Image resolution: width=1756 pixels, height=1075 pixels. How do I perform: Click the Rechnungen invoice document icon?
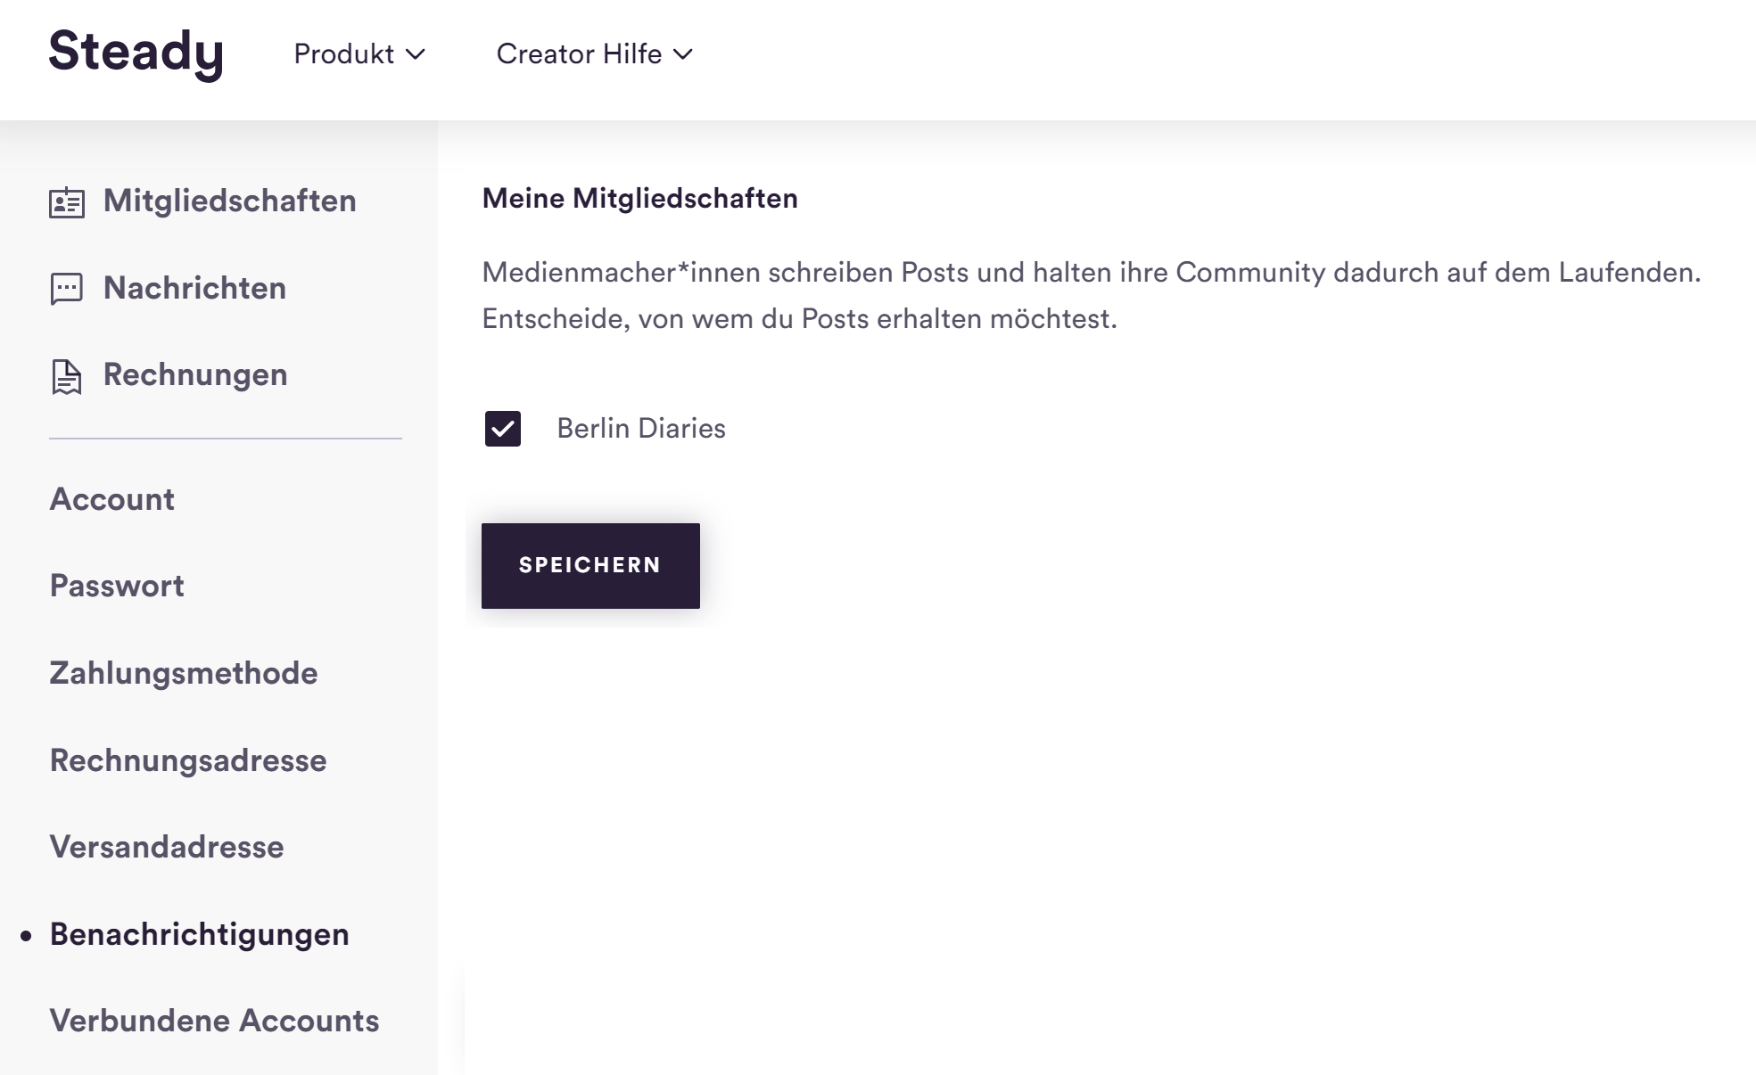click(x=67, y=376)
